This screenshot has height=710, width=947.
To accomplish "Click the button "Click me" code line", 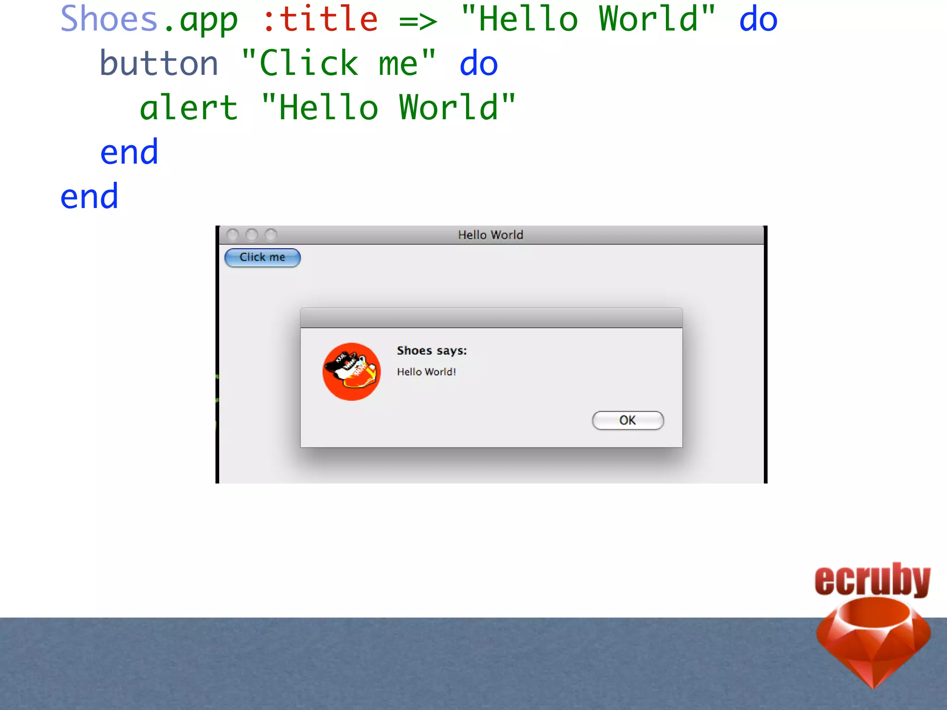I will coord(299,63).
